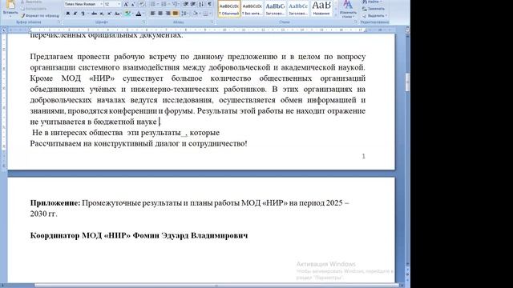513x288 pixels.
Task: Toggle justify alignment button
Action: (x=176, y=14)
